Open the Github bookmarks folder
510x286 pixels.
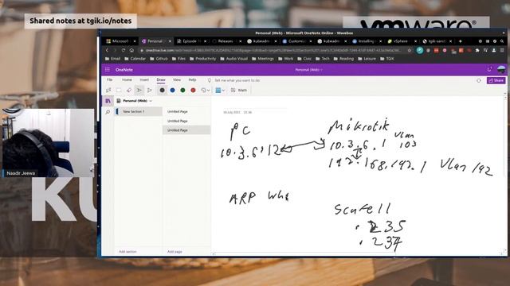[159, 59]
